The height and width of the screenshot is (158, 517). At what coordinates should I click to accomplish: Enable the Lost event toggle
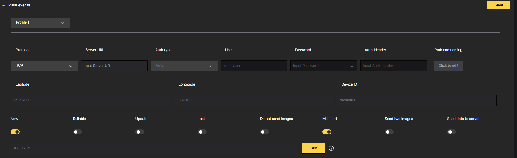202,132
